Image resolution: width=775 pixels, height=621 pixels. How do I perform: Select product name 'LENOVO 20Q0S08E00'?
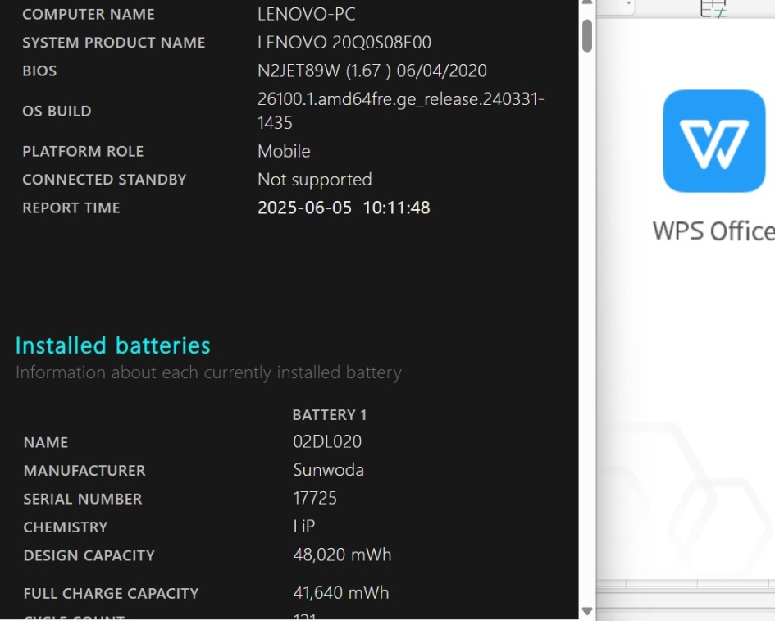tap(344, 43)
